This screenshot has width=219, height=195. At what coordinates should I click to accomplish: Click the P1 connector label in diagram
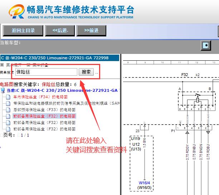173,131
